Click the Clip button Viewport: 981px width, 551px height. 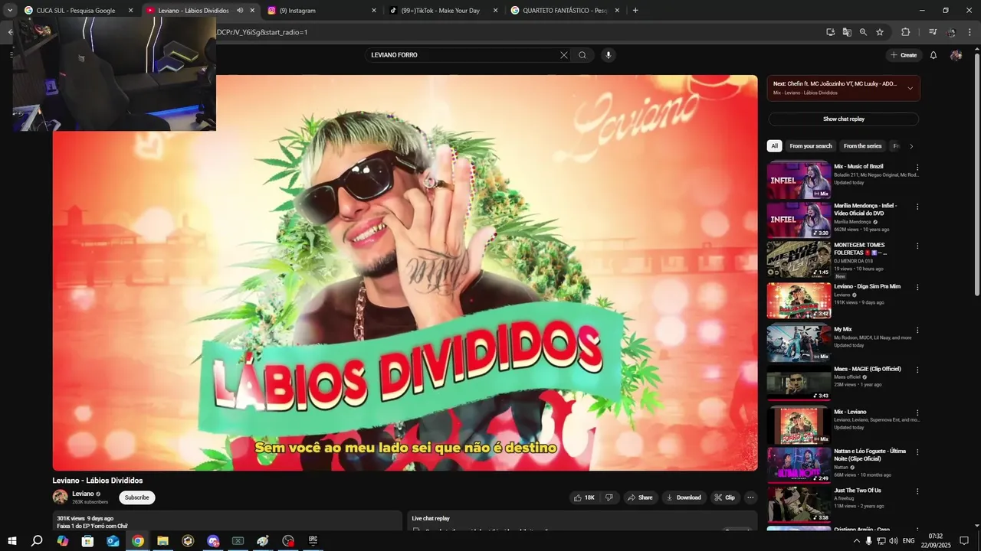[x=724, y=497]
